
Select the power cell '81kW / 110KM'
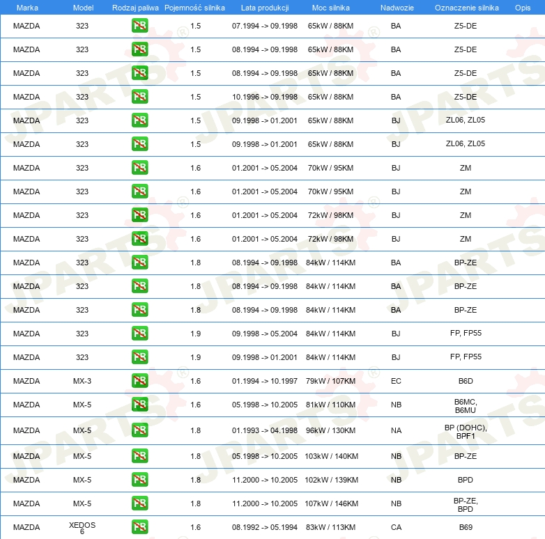tap(330, 405)
